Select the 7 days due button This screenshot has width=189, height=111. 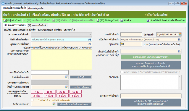(37, 92)
